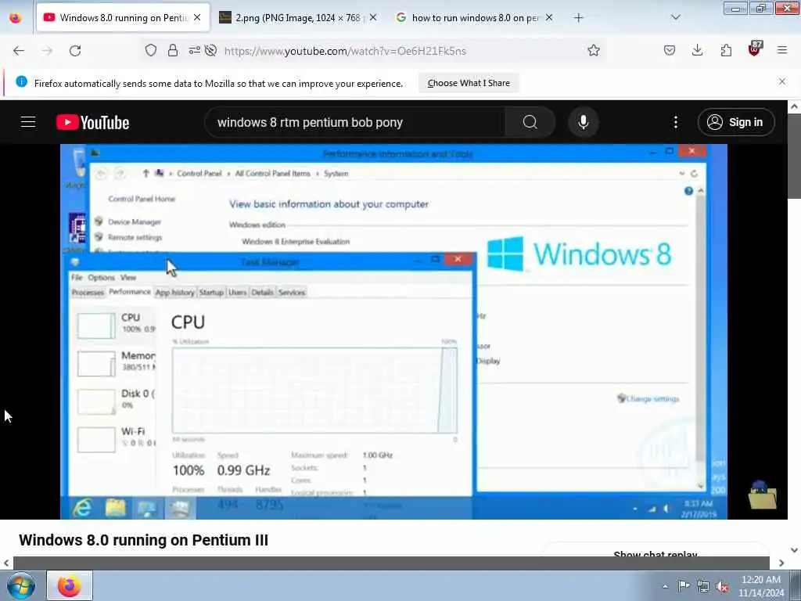Open the Firefox downloads panel
801x601 pixels.
point(697,50)
